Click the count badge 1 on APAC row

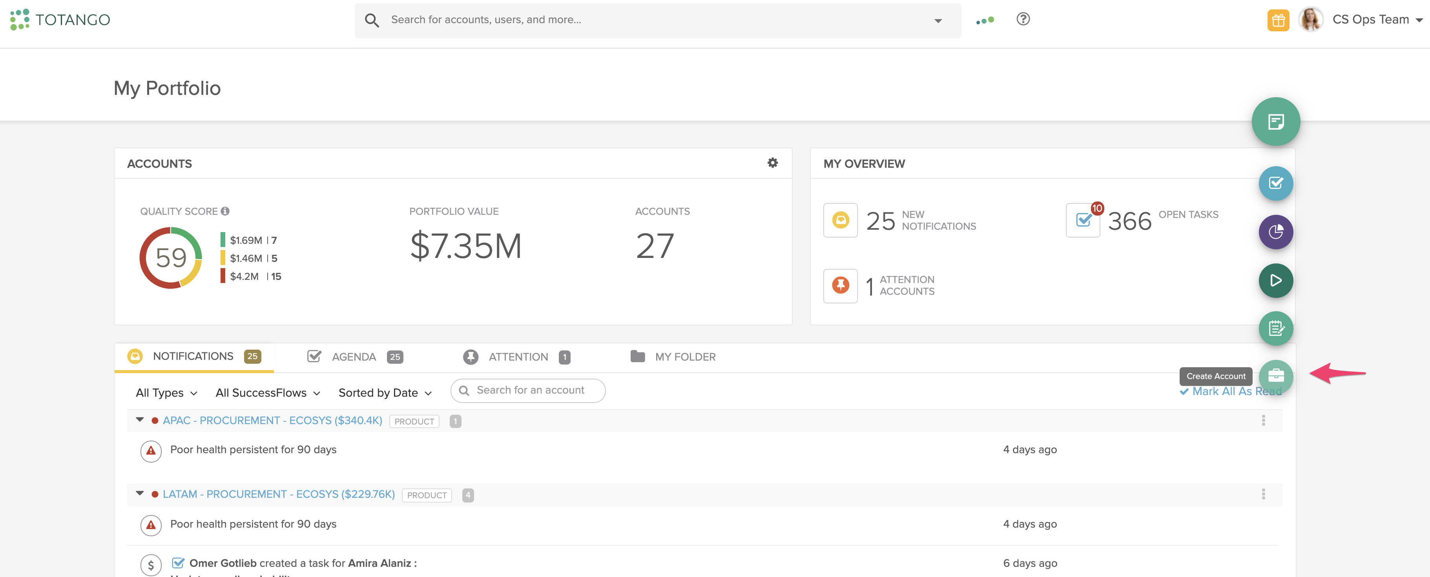click(455, 421)
